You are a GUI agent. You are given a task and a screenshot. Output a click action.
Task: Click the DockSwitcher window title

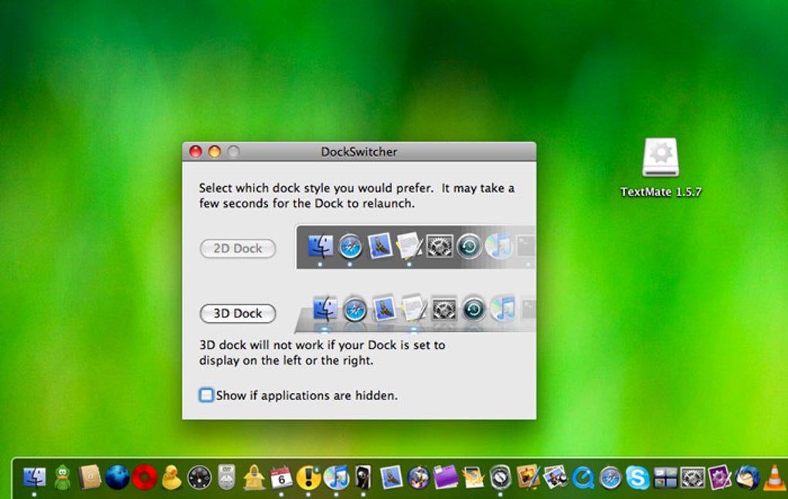pos(358,151)
